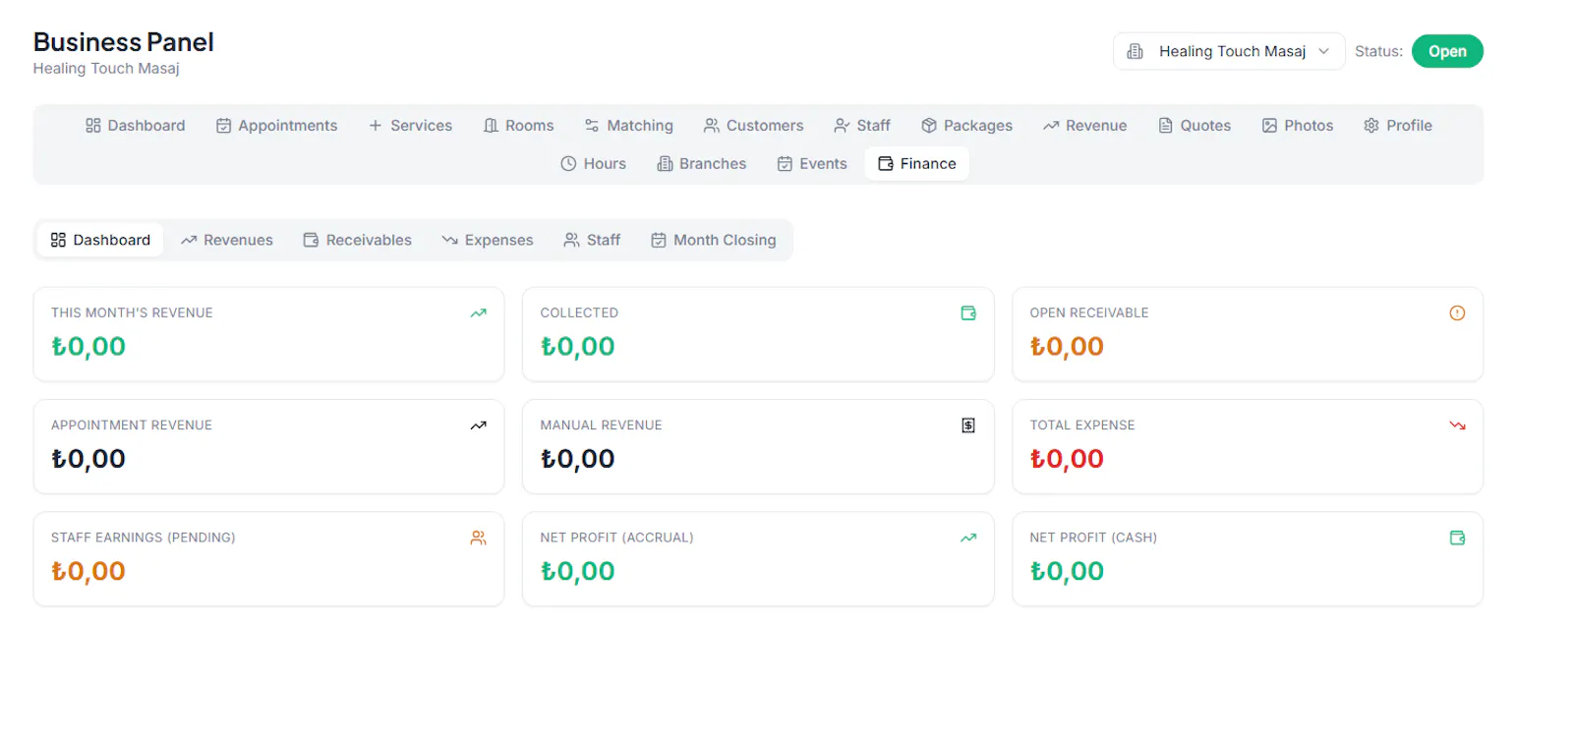Open the Branches menu item
Image resolution: width=1573 pixels, height=736 pixels.
pyautogui.click(x=702, y=164)
